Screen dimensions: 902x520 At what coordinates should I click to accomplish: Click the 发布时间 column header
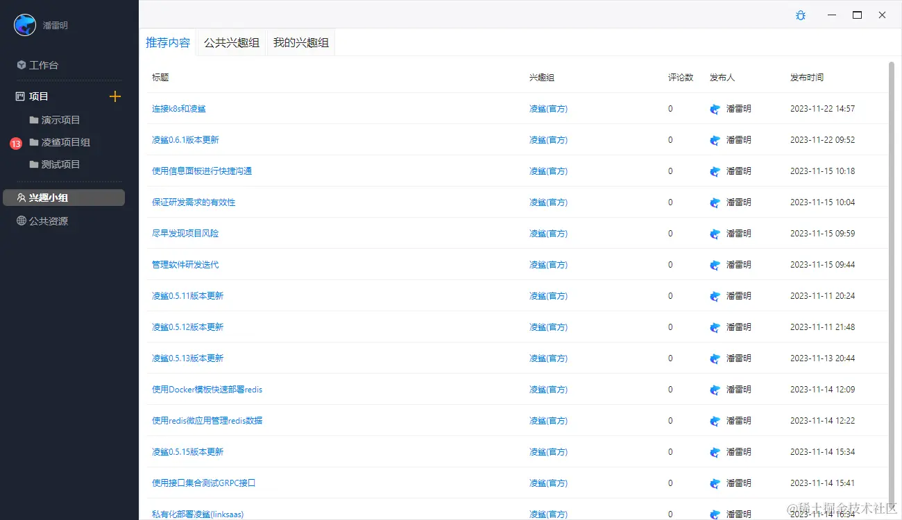[x=807, y=78]
